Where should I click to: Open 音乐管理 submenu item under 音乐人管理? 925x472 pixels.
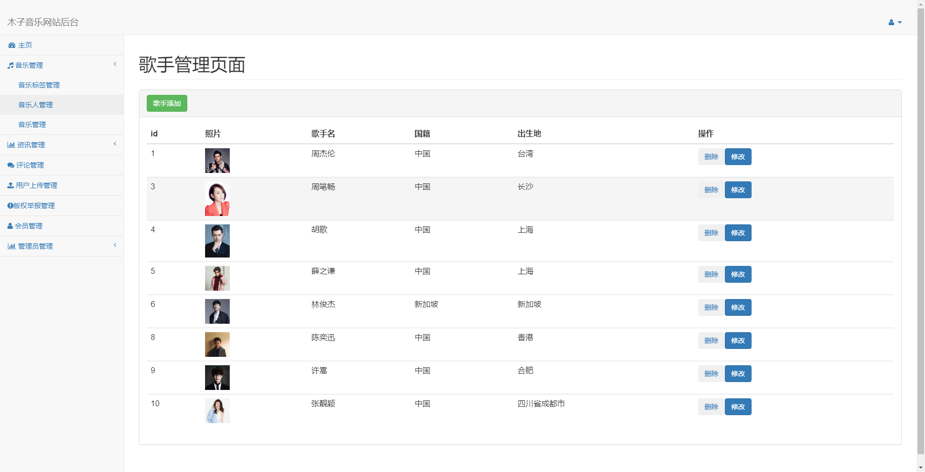[x=62, y=125]
